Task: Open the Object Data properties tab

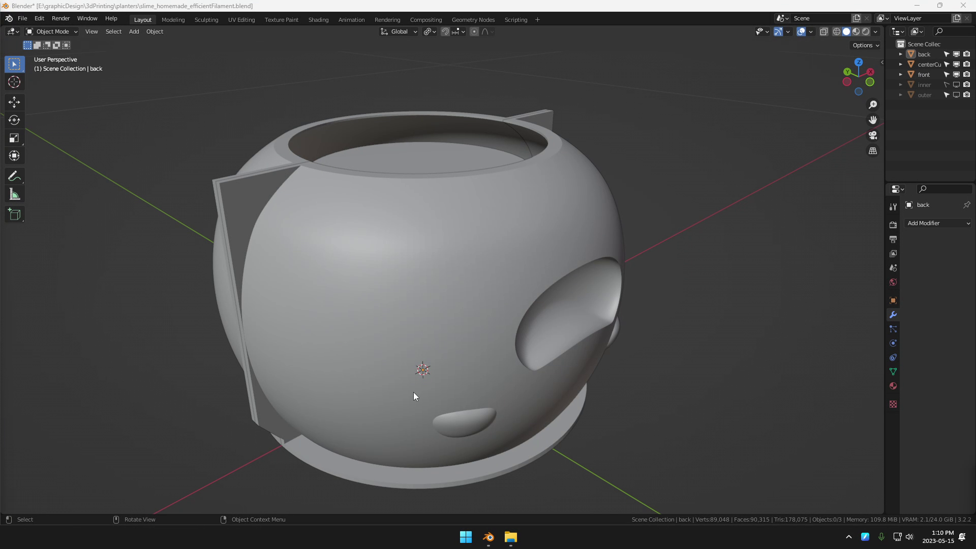Action: coord(893,372)
